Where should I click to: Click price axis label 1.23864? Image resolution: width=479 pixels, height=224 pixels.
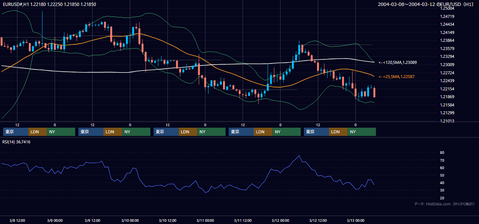448,40
